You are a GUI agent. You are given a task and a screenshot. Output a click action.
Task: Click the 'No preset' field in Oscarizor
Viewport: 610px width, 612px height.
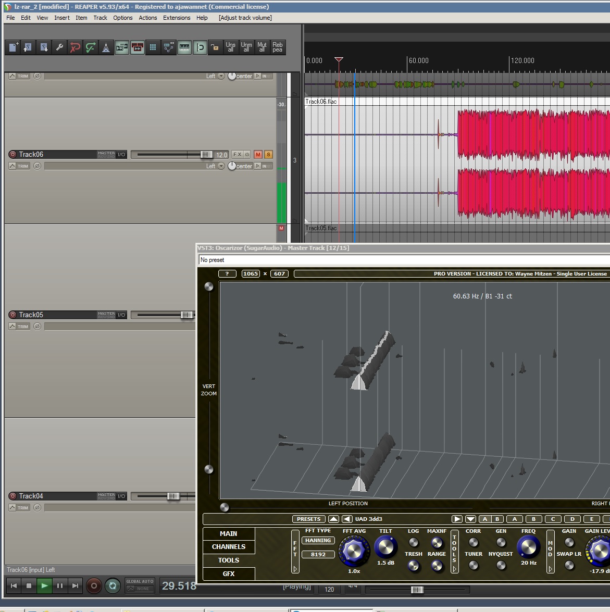pos(404,260)
